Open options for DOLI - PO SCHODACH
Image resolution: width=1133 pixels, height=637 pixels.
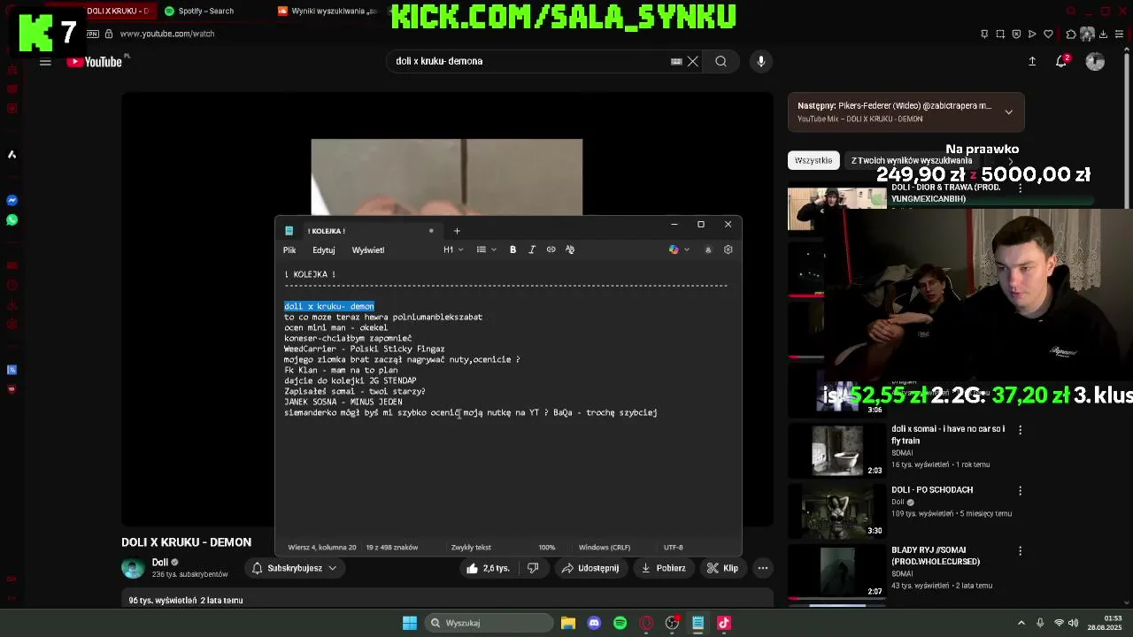tap(1020, 490)
